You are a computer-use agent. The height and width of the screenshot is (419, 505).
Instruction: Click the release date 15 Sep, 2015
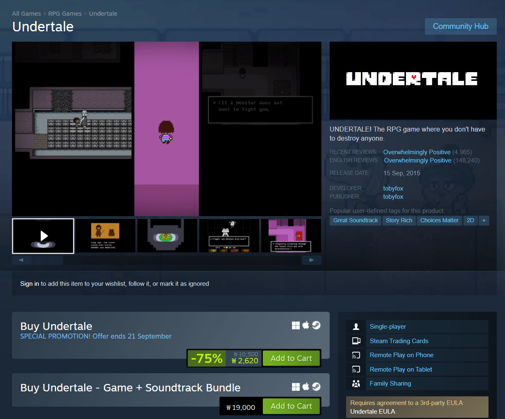[x=402, y=173]
